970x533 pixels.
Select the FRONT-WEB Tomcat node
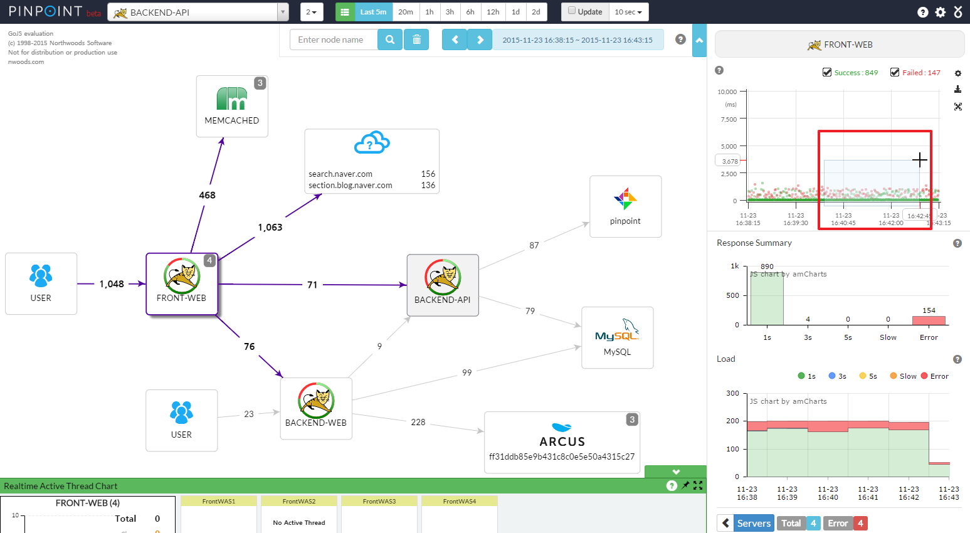click(182, 284)
